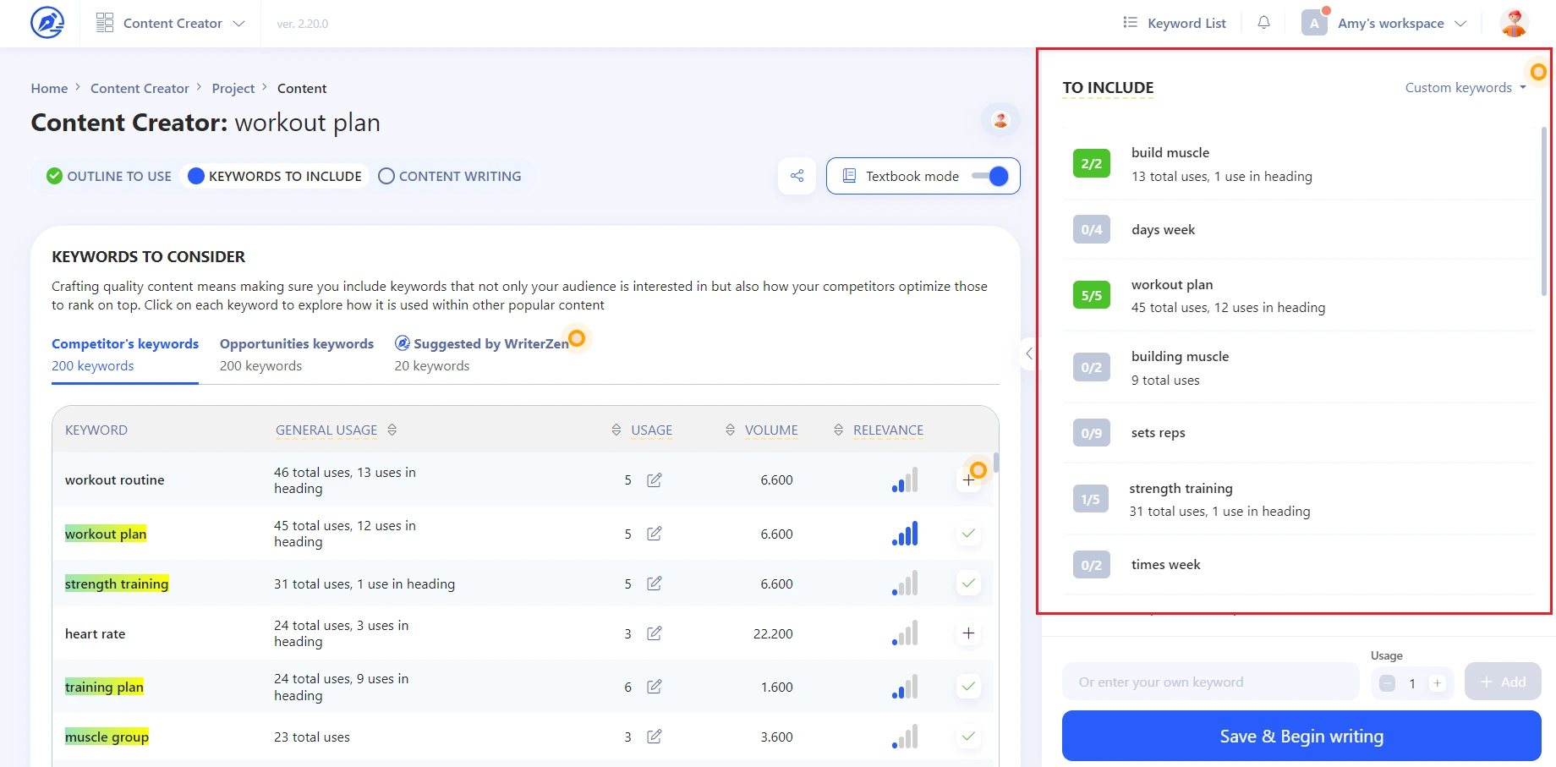Switch to Opportunities keywords tab

(296, 354)
